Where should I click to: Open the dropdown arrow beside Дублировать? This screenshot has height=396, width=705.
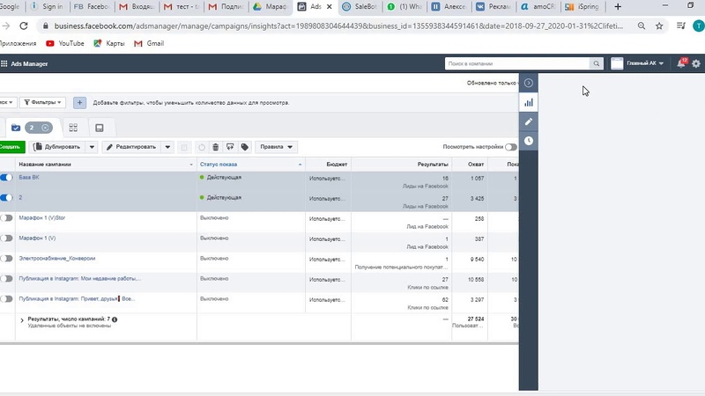click(92, 147)
